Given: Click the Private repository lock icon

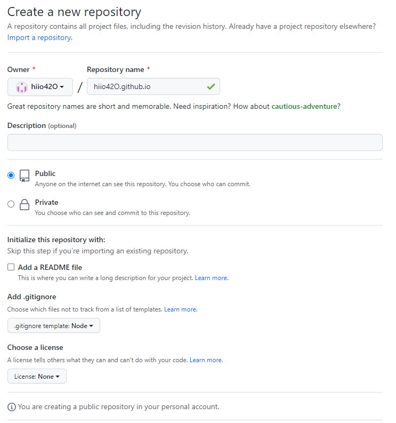Looking at the screenshot, I should 25,204.
